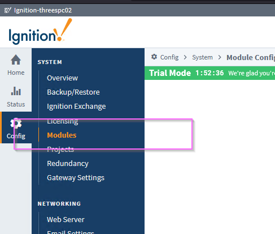Click the Ignition logo
275x234 pixels.
pyautogui.click(x=40, y=32)
